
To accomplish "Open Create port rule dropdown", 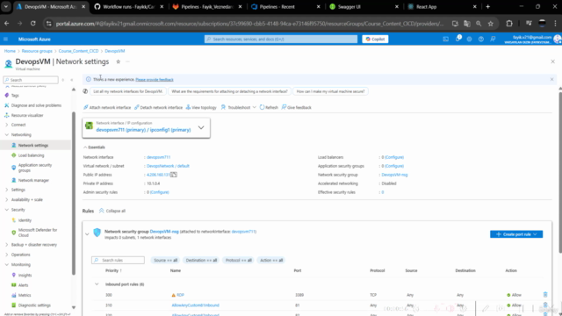I will point(516,234).
